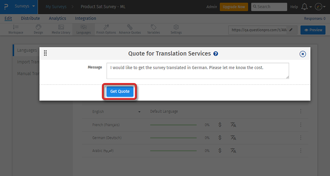330x176 pixels.
Task: Click the Upgrade Now button
Action: coord(234,7)
